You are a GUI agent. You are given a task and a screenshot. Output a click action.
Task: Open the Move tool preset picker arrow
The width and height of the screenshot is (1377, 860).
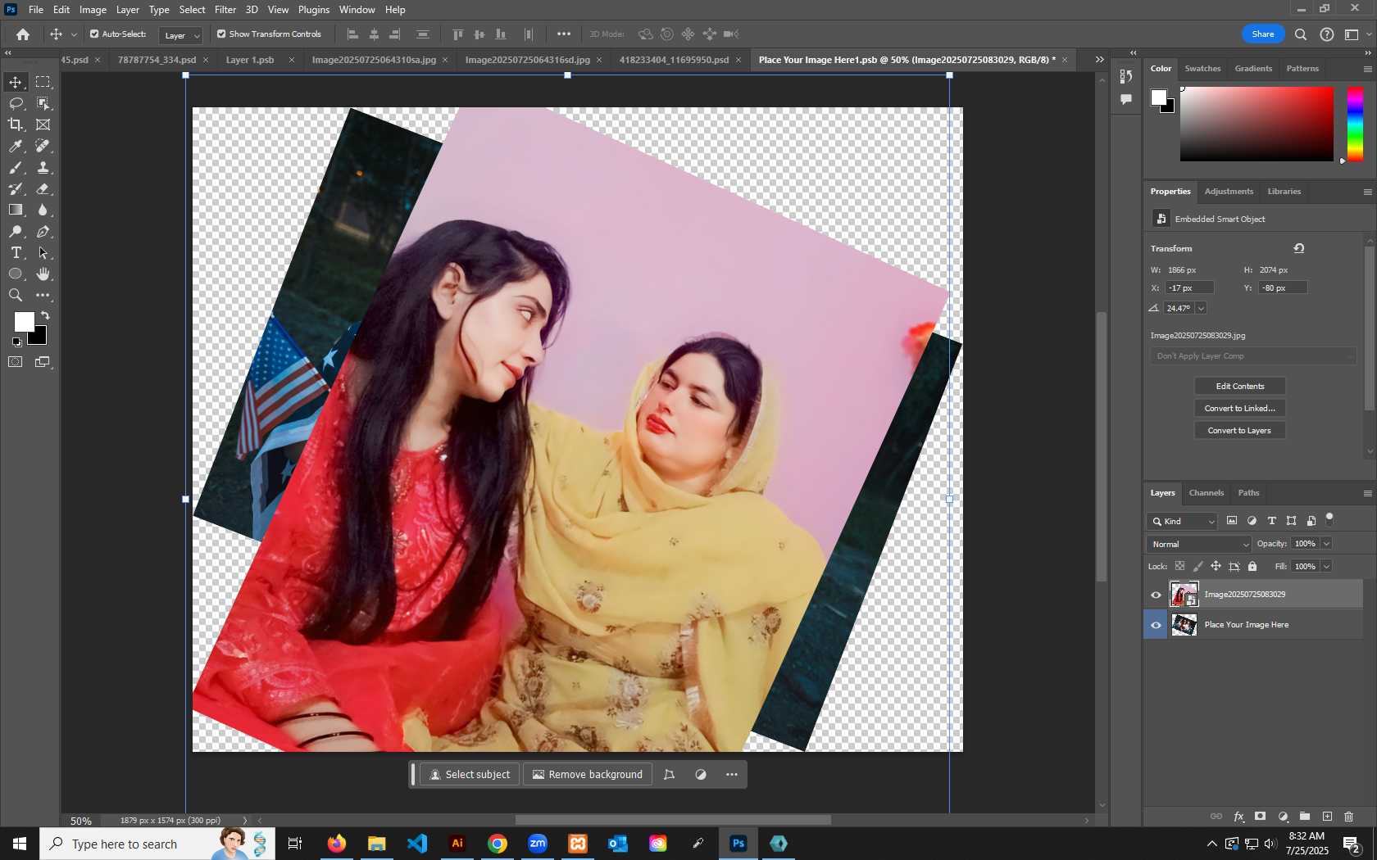pyautogui.click(x=74, y=34)
